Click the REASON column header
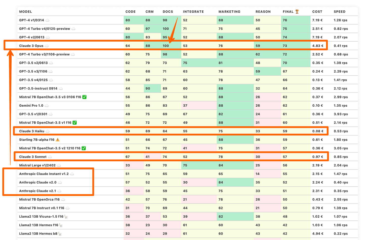The width and height of the screenshot is (379, 240). pos(263,11)
